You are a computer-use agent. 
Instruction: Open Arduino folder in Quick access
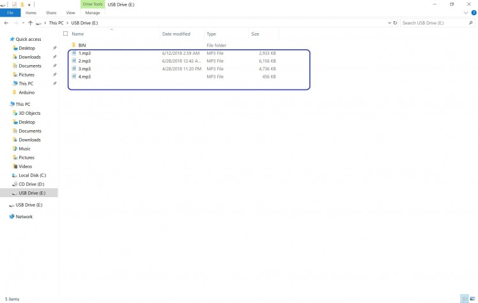click(27, 92)
